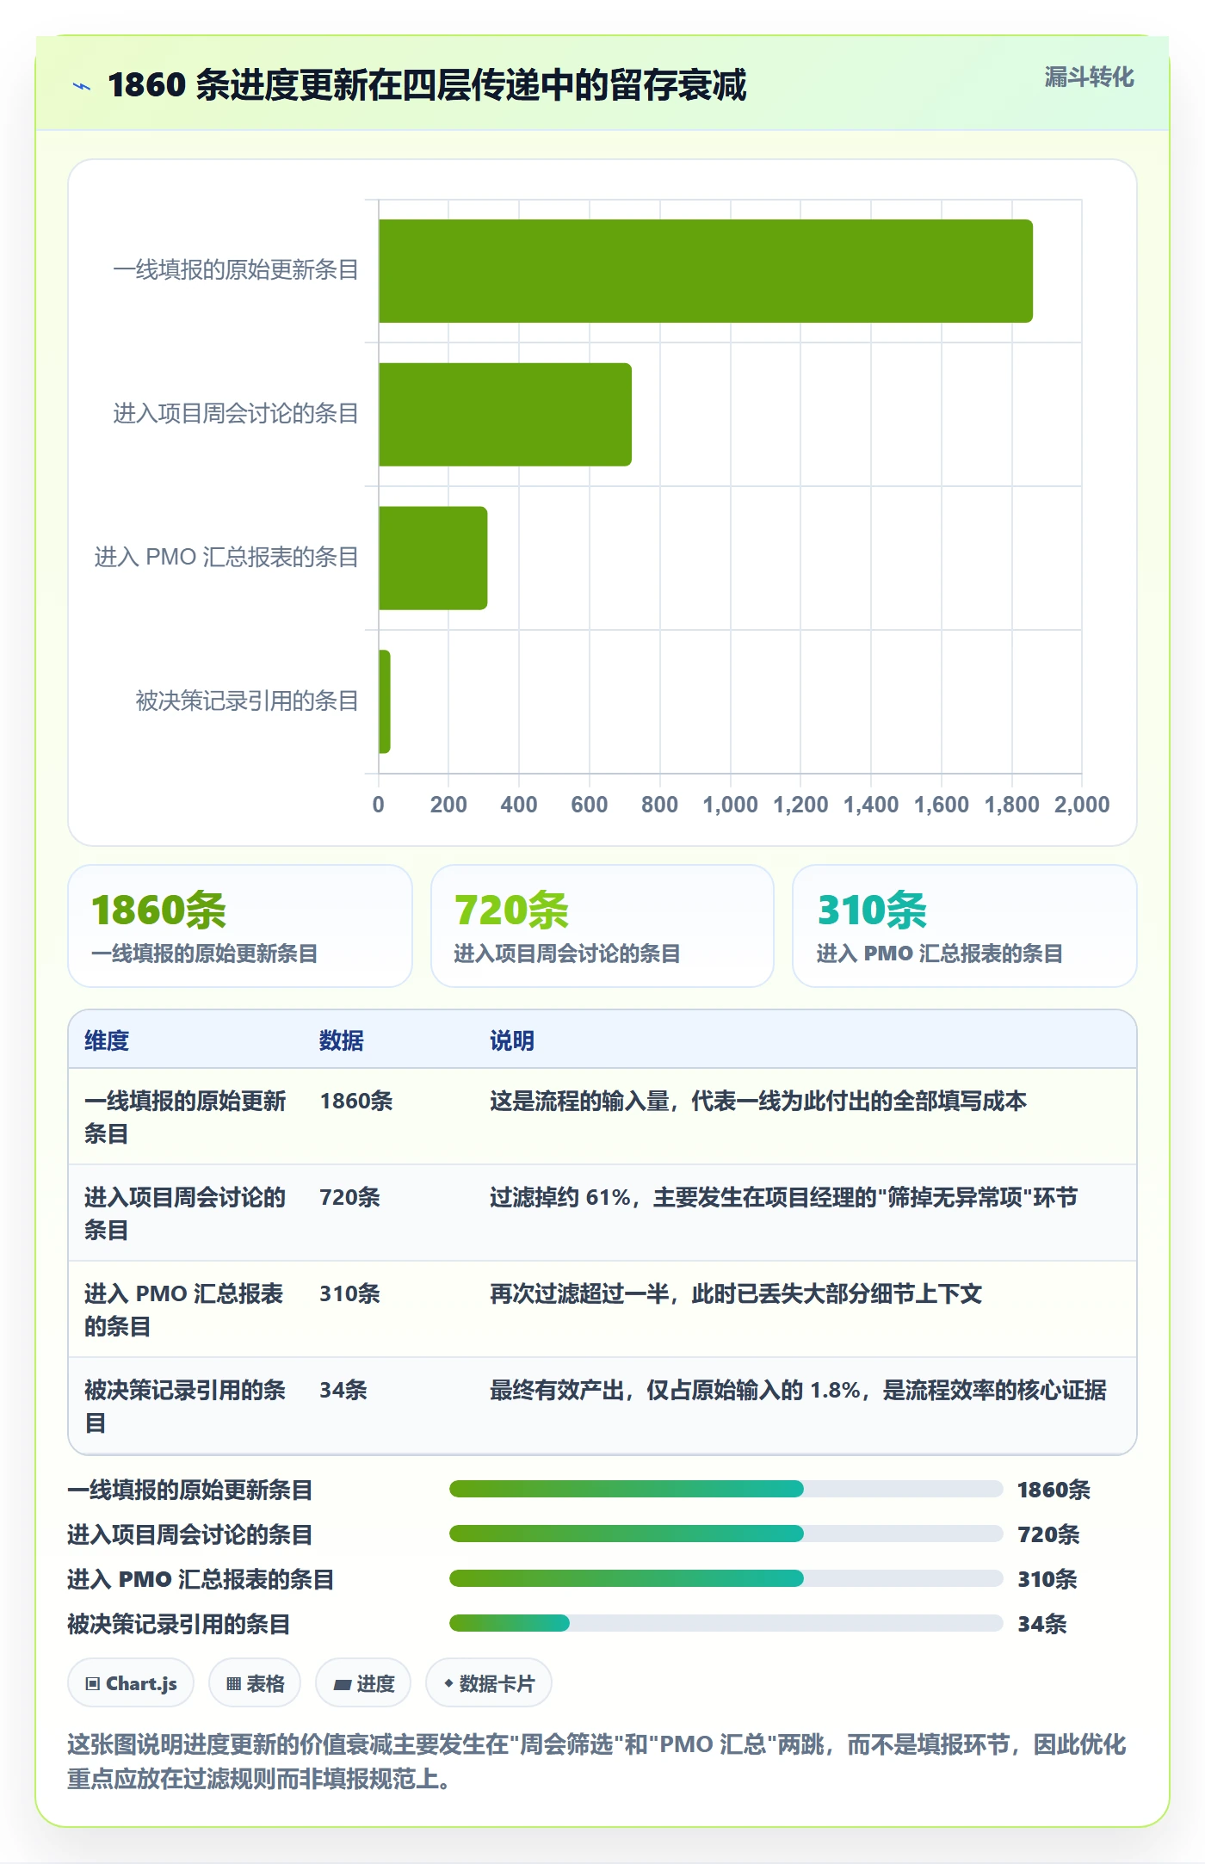Screen dimensions: 1205x1864
Task: Click the summary paragraph starting 这张图说明
Action: [x=596, y=1762]
